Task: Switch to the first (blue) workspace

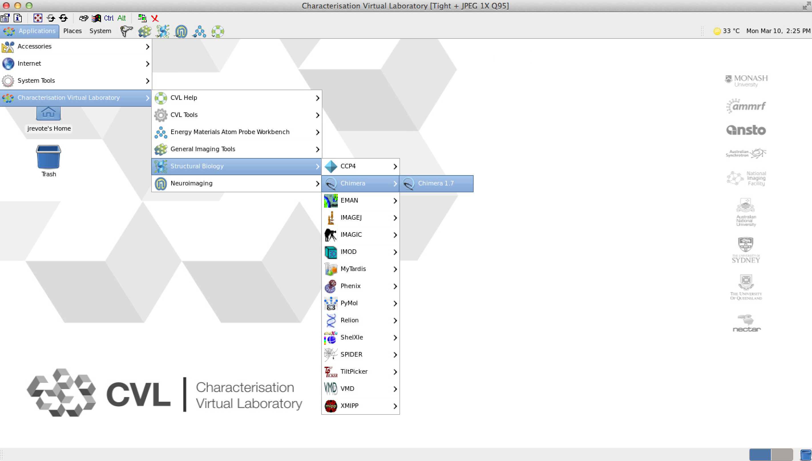Action: point(760,455)
